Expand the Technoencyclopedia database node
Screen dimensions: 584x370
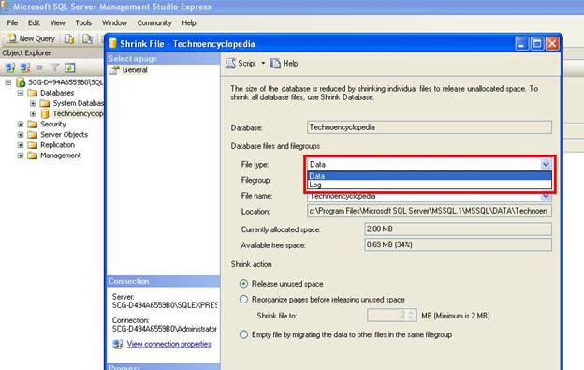(33, 113)
